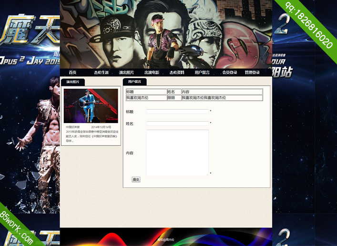The image size is (337, 246).
Task: Click the 标题 table header cell
Action: (146, 92)
